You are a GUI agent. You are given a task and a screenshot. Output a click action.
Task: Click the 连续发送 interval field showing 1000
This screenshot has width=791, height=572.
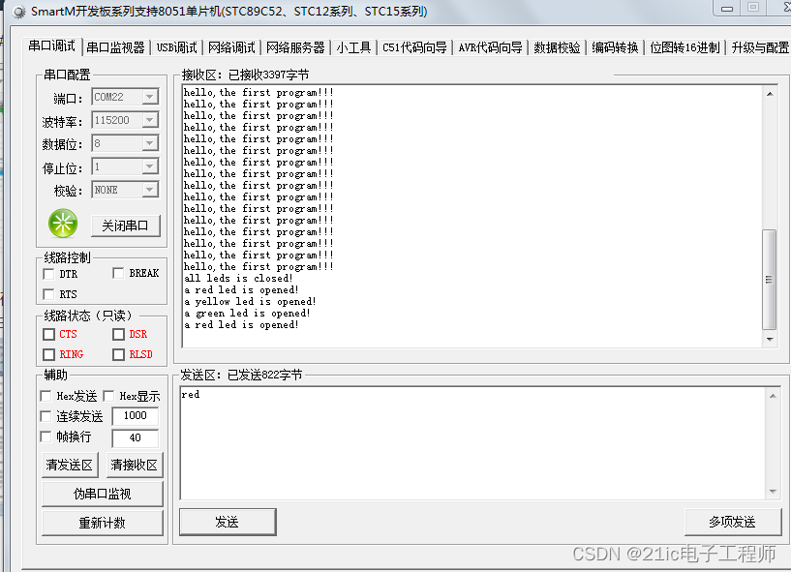click(136, 415)
